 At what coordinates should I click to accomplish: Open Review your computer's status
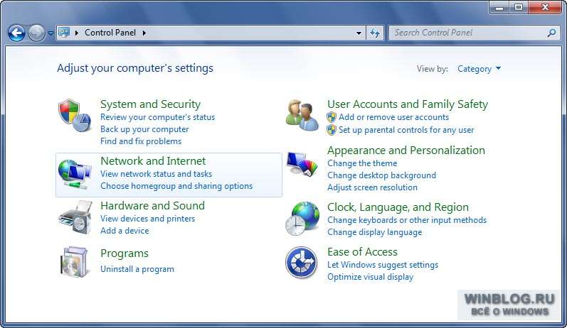[x=158, y=117]
